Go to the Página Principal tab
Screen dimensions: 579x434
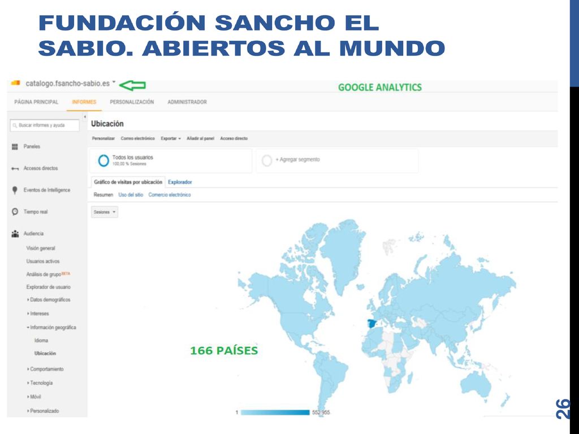[x=36, y=102]
